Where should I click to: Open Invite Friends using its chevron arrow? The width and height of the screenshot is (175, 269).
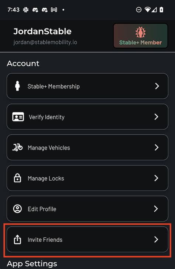click(x=156, y=239)
